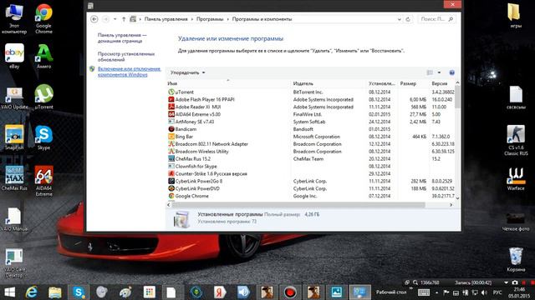Viewport: 535px width, 300px height.
Task: Open CS v1.6 Classic RUS shortcut
Action: (516, 141)
